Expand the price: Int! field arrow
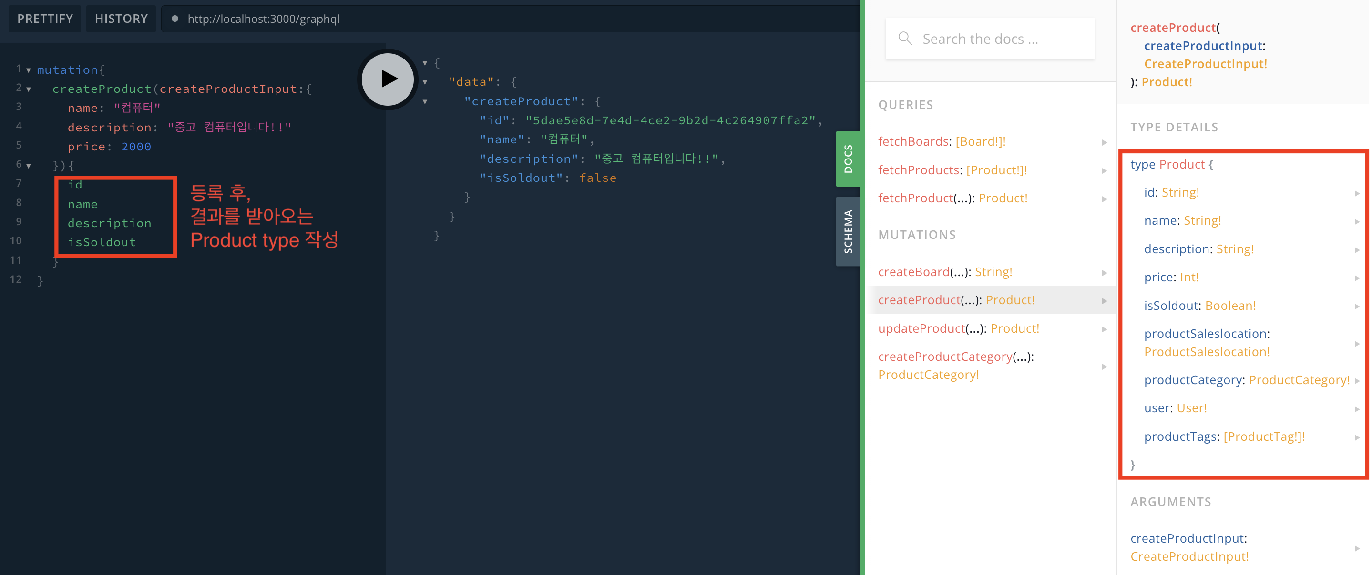Screen dimensions: 1372x575 pyautogui.click(x=1357, y=278)
